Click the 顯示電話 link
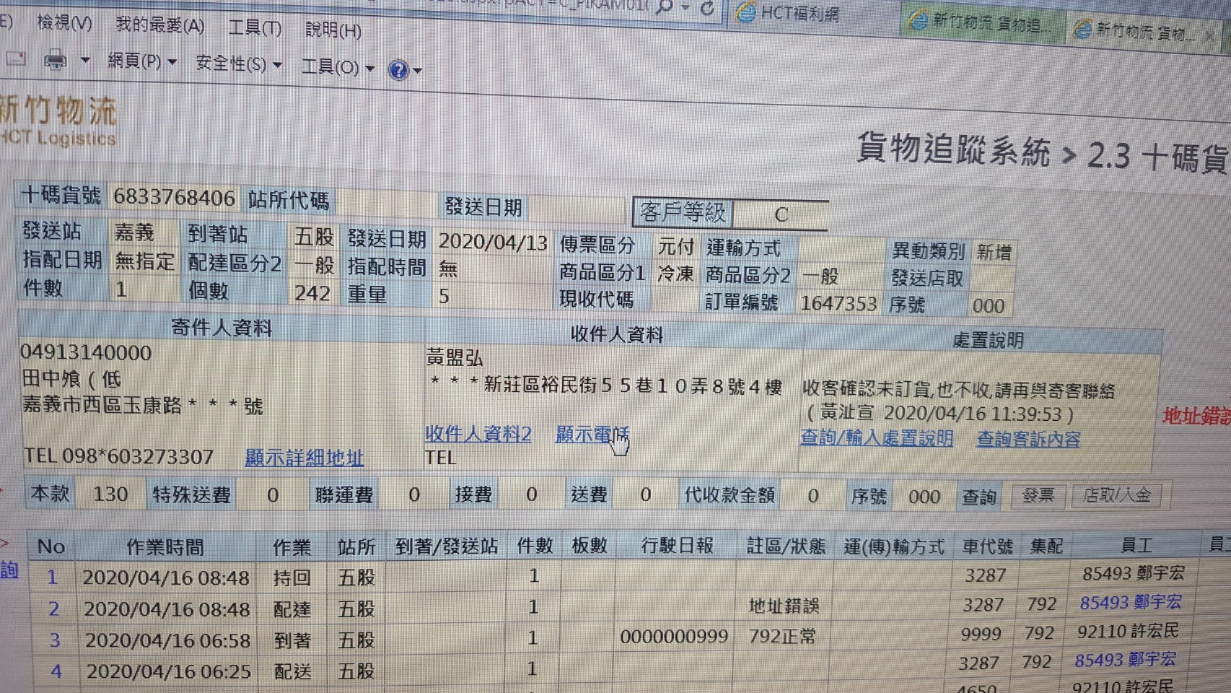 click(592, 435)
